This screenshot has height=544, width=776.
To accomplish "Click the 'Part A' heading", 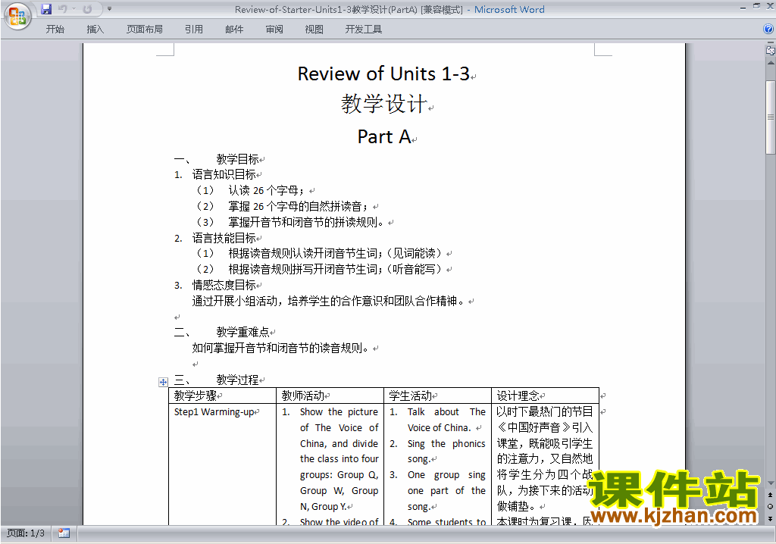I will 384,136.
